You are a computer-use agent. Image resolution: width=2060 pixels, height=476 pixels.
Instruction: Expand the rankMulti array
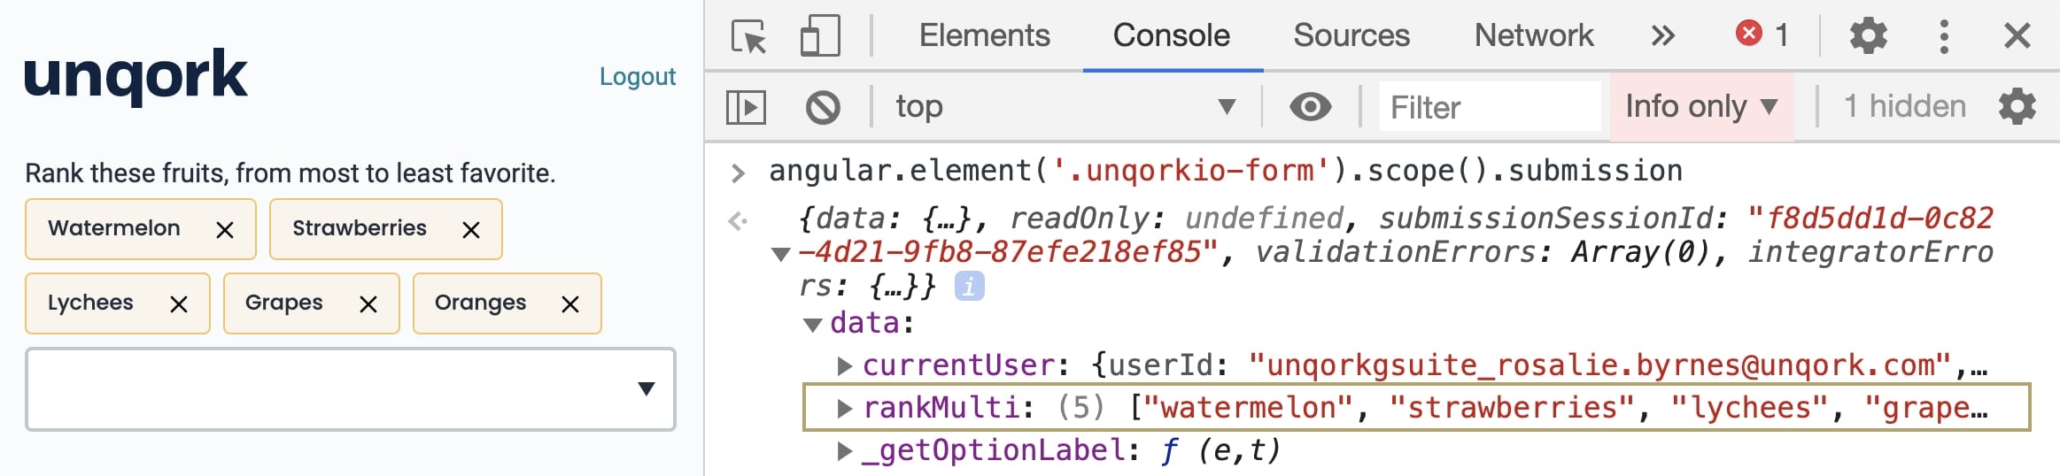[845, 408]
